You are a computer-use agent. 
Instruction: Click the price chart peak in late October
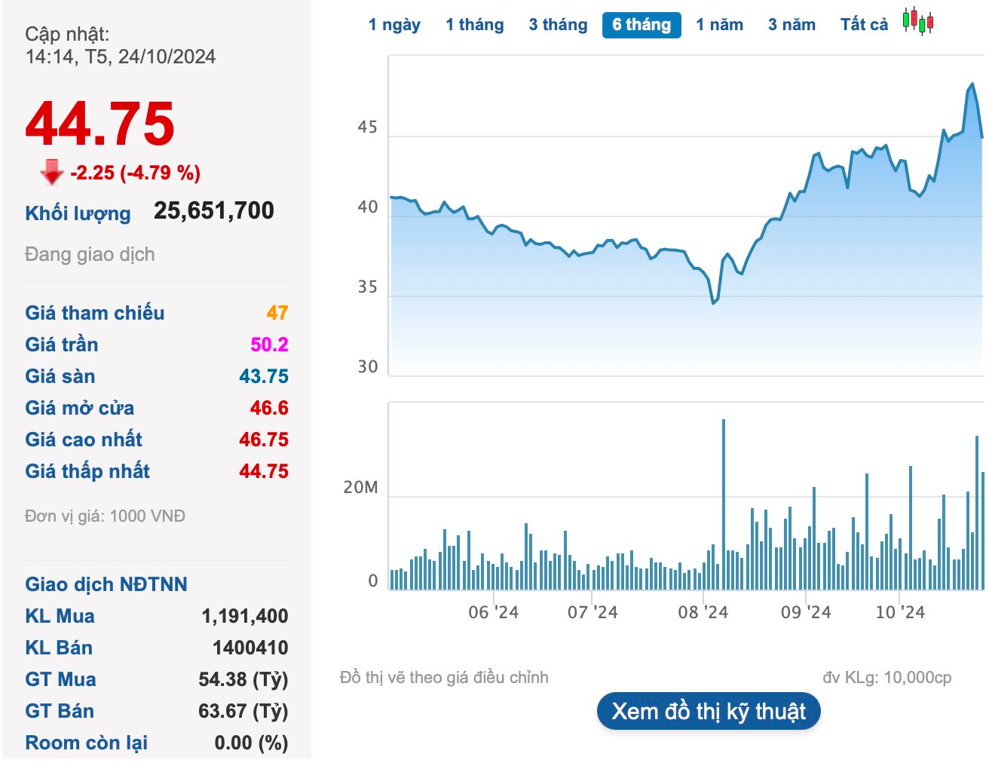coord(972,84)
